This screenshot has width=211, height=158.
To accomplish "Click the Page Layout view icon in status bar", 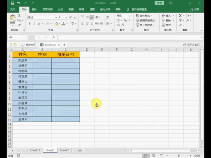I will click(x=154, y=156).
